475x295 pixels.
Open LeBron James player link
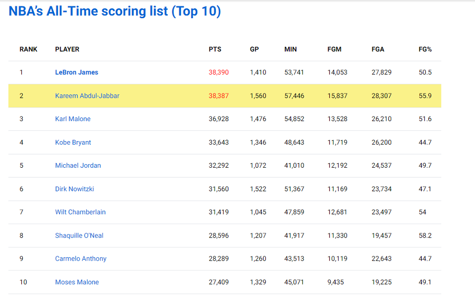(x=77, y=72)
